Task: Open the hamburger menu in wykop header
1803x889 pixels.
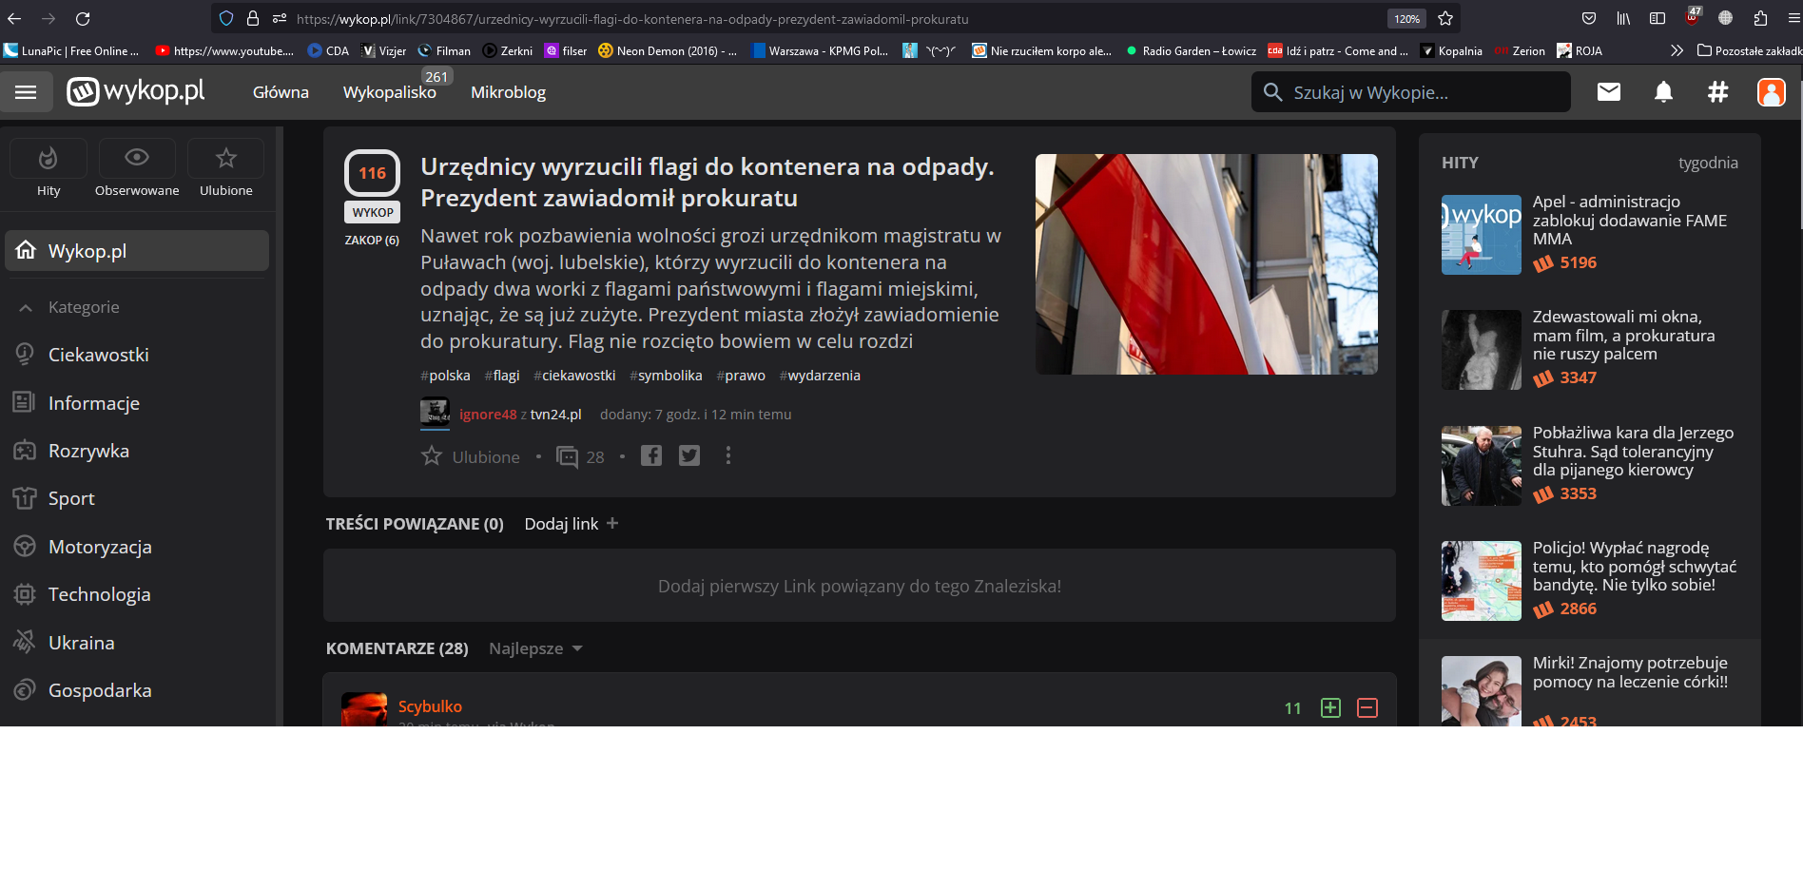Action: (x=26, y=92)
